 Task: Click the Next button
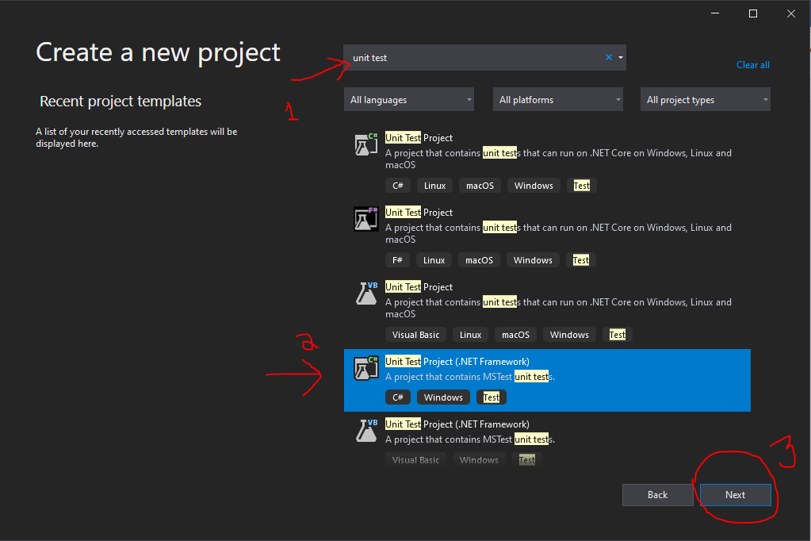(735, 494)
